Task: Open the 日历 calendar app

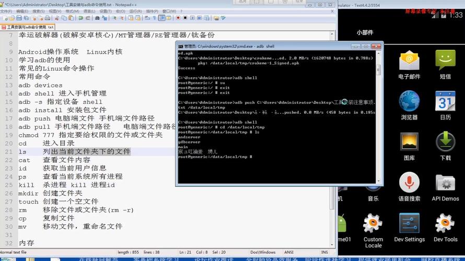Action: click(445, 103)
